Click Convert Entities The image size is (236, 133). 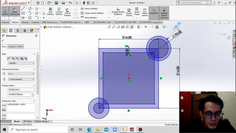click(59, 11)
